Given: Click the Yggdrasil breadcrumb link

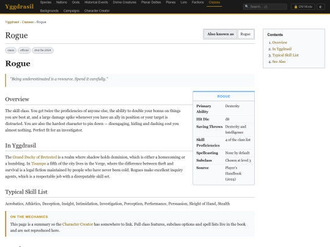Looking at the screenshot, I should tap(12, 22).
